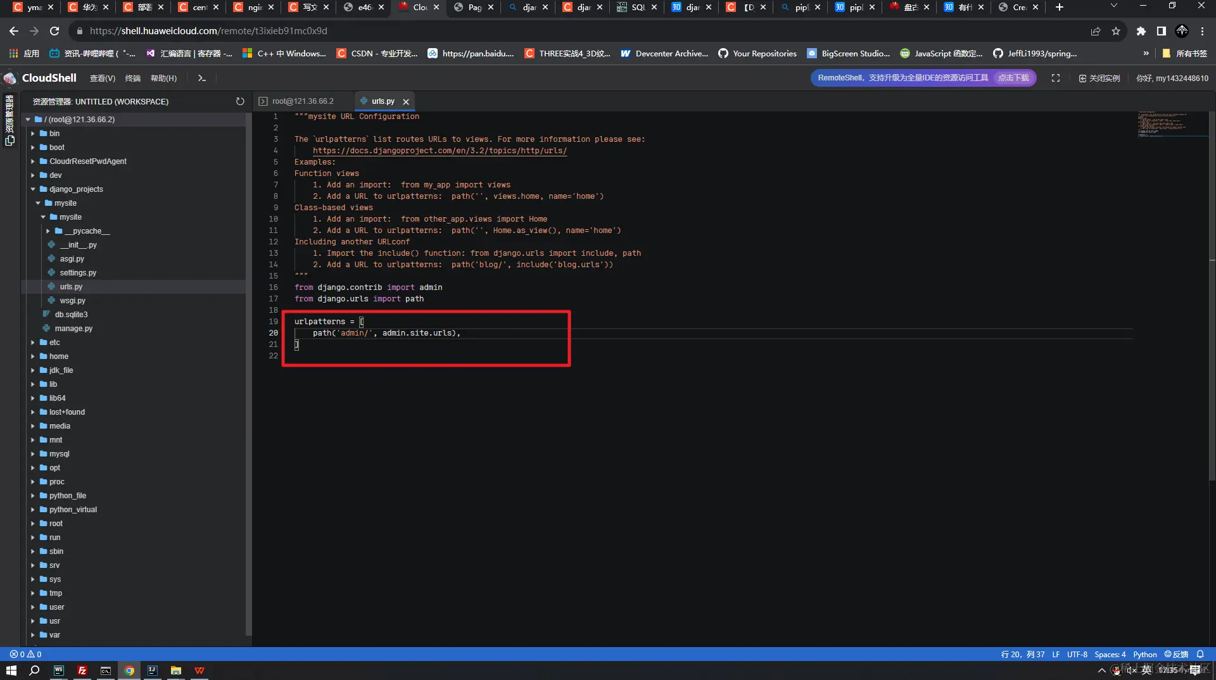Expand the CloudrResetPwdAgent folder
The height and width of the screenshot is (680, 1216).
point(33,161)
